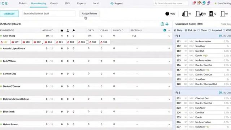
Task: Expand Beth Wilson's row chevron
Action: point(169,61)
